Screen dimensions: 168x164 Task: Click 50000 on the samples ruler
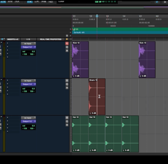(x=113, y=26)
